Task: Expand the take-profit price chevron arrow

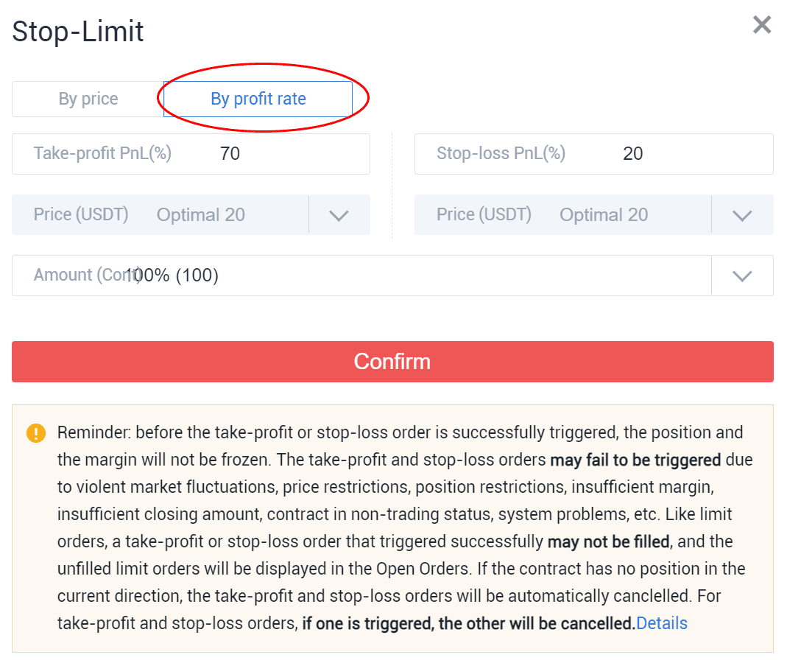Action: (339, 215)
